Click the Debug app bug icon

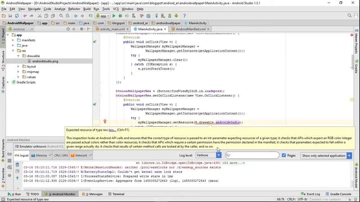tap(120, 16)
